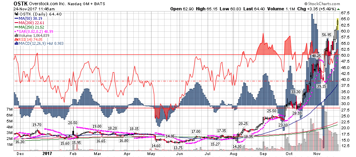Click the 25.50 price label
356x157 pixels.
click(271, 111)
